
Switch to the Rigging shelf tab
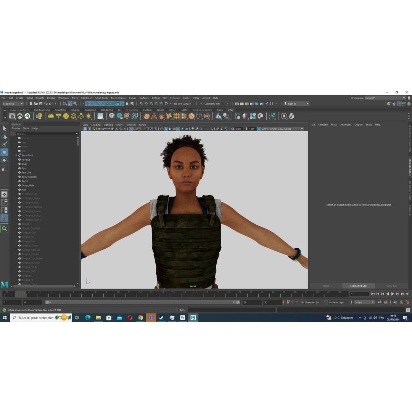click(x=75, y=110)
